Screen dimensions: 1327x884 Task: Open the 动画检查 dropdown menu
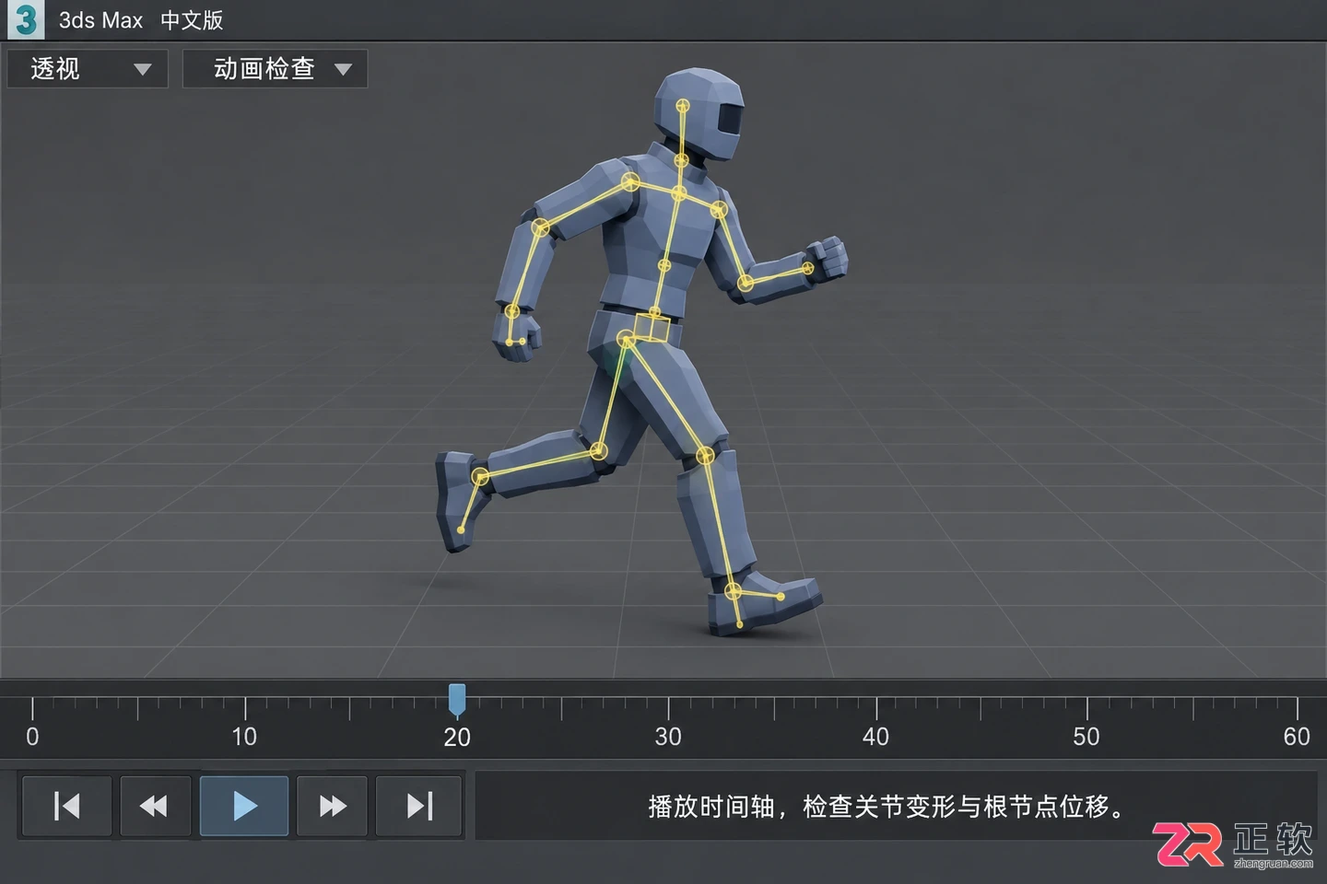[275, 69]
